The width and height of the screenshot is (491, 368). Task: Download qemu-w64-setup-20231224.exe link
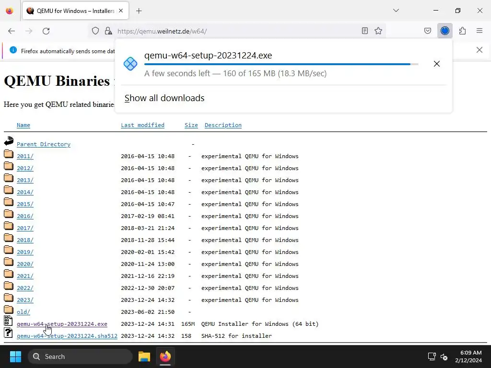[62, 324]
